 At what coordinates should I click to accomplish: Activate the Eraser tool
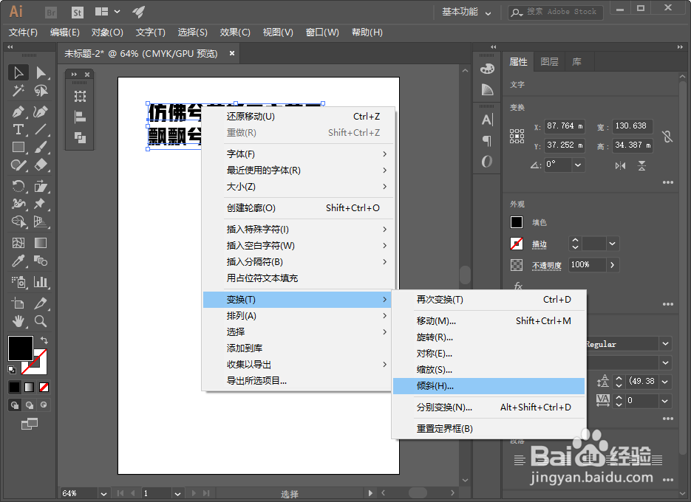(41, 163)
